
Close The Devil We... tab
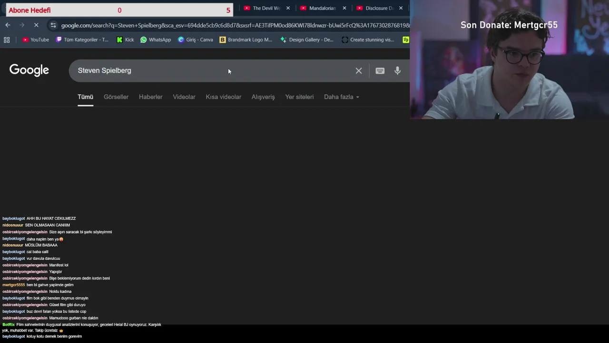(x=288, y=8)
